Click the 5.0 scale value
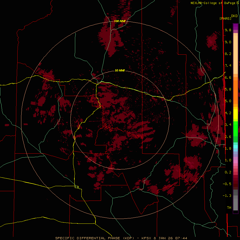 [228, 101]
